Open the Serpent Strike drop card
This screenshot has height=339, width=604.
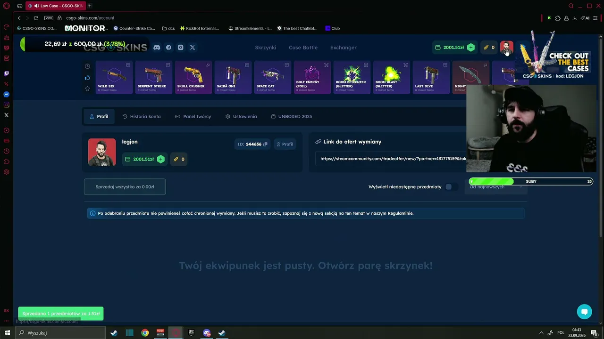(154, 77)
